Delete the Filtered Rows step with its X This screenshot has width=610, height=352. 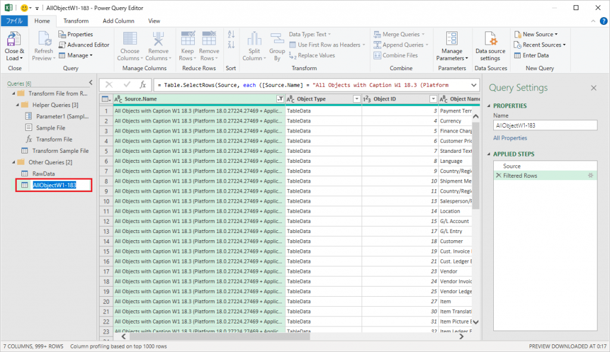coord(499,175)
